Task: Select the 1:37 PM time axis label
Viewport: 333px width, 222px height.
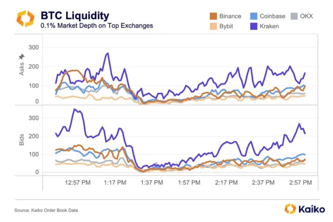Action: [152, 183]
